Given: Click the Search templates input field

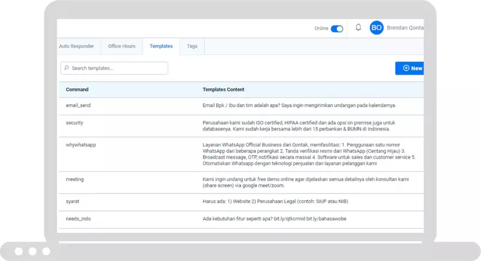Looking at the screenshot, I should point(114,68).
